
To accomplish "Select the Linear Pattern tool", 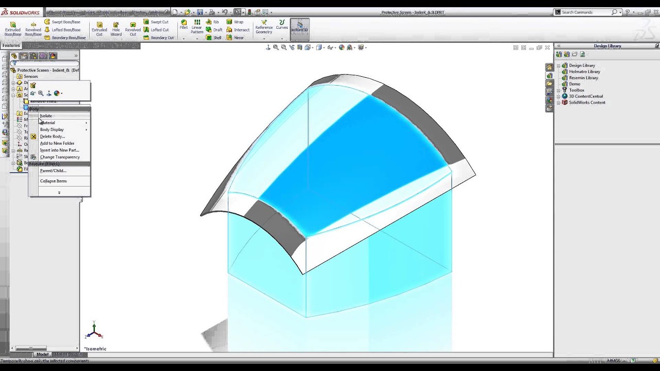I will point(197,27).
